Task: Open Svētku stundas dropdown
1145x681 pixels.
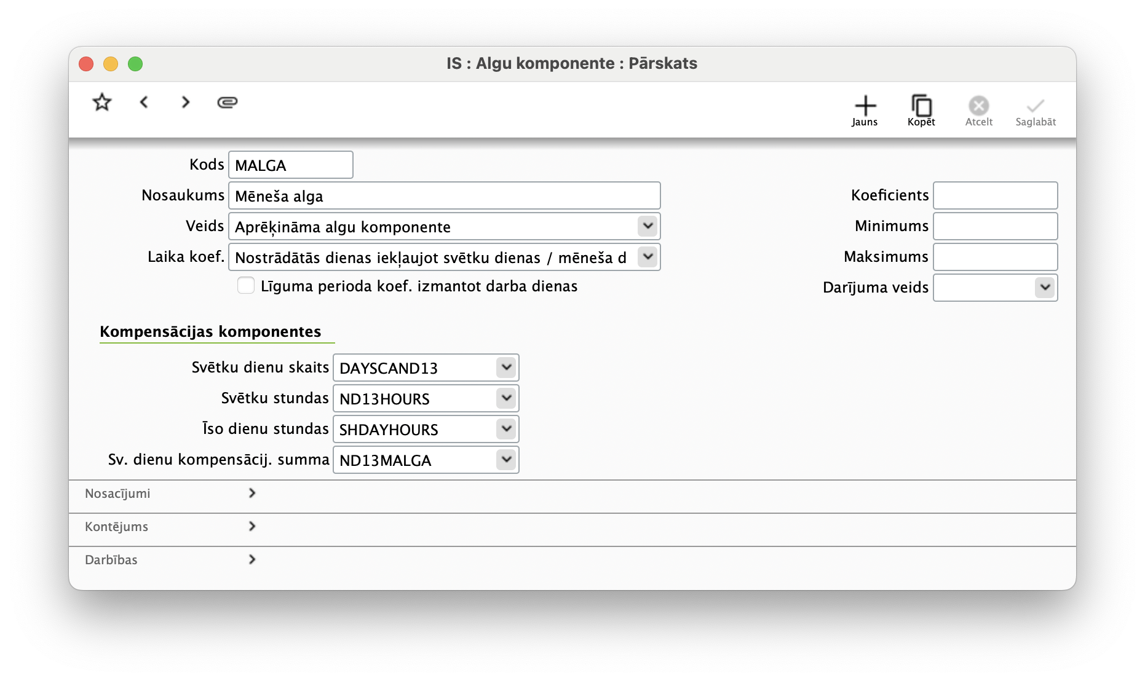Action: 506,398
